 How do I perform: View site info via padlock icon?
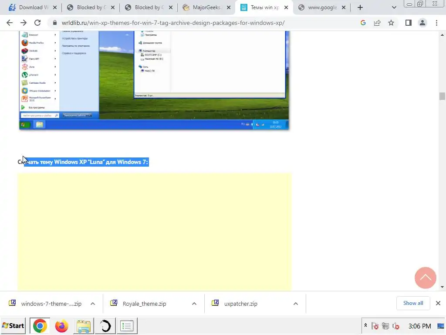point(55,23)
